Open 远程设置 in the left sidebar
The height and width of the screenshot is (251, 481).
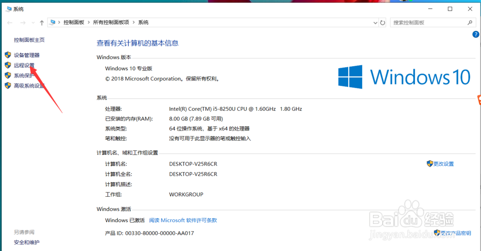pos(24,65)
